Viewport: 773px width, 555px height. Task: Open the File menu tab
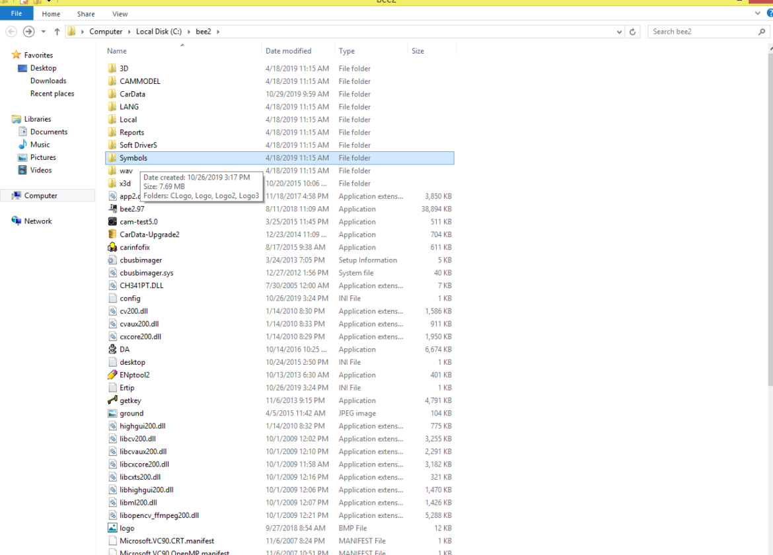pyautogui.click(x=17, y=14)
